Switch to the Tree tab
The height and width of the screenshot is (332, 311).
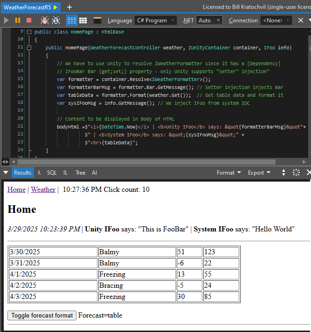point(80,173)
